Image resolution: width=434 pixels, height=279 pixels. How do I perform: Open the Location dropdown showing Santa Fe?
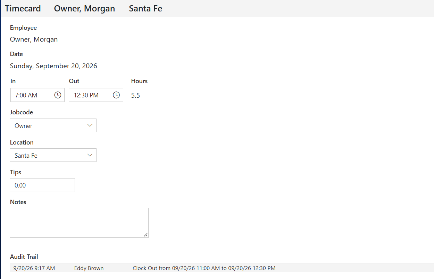(x=53, y=155)
